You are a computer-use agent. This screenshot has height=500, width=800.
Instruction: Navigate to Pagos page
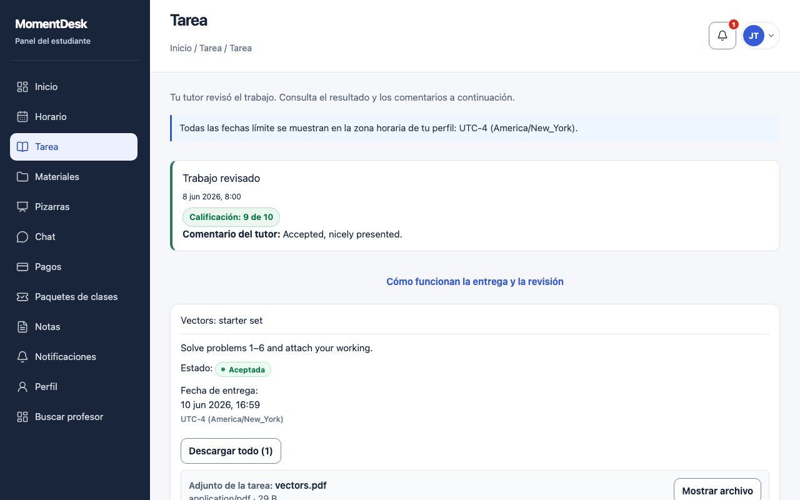(74, 267)
